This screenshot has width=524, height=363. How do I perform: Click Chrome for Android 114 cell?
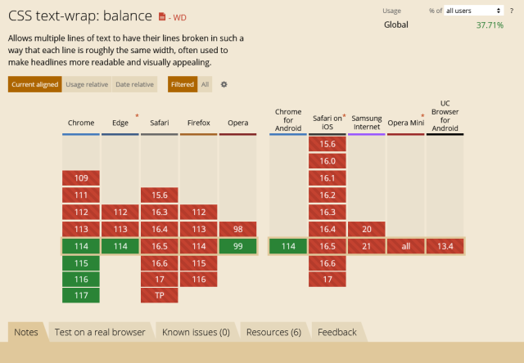(x=288, y=246)
